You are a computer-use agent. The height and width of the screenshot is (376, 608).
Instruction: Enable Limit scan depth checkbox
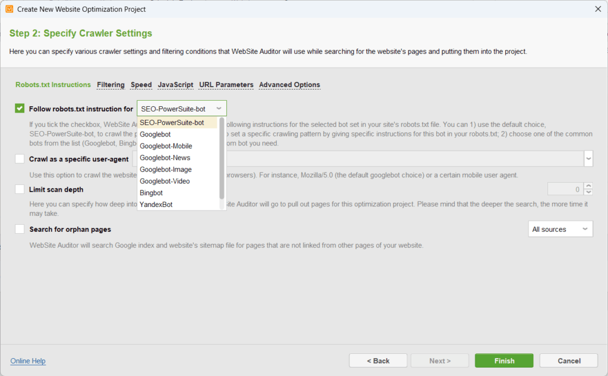coord(20,189)
